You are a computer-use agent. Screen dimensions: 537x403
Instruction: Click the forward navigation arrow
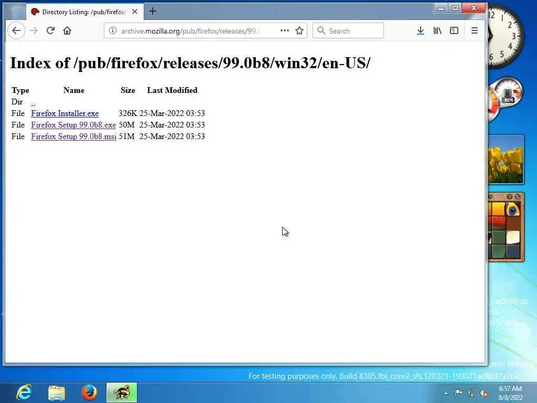[34, 30]
